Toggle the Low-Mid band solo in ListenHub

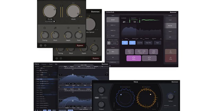point(140,43)
